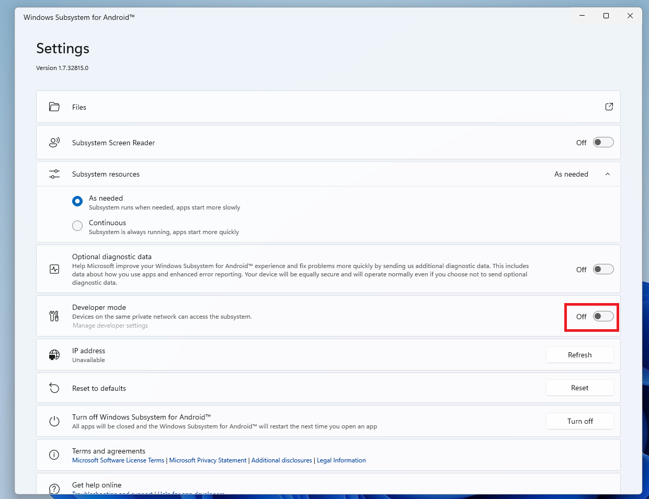Click the As needed value in Subsystem resources header
649x499 pixels.
pos(571,174)
